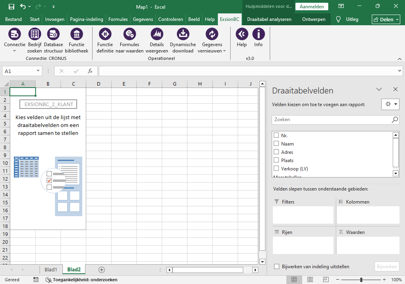Open the Delen dropdown
The image size is (405, 284).
386,19
